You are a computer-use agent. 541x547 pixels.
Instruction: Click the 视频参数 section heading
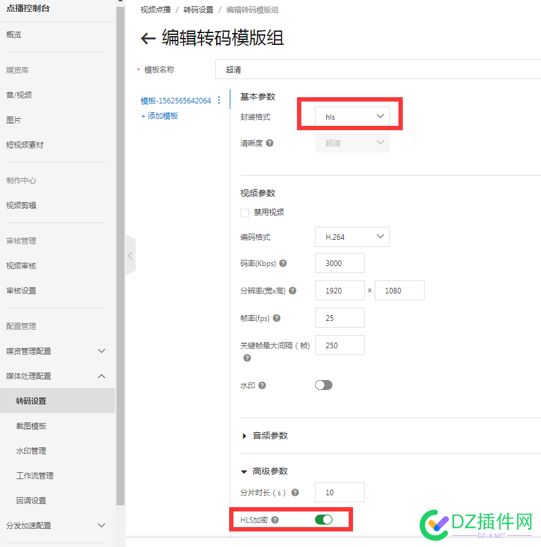pos(258,193)
